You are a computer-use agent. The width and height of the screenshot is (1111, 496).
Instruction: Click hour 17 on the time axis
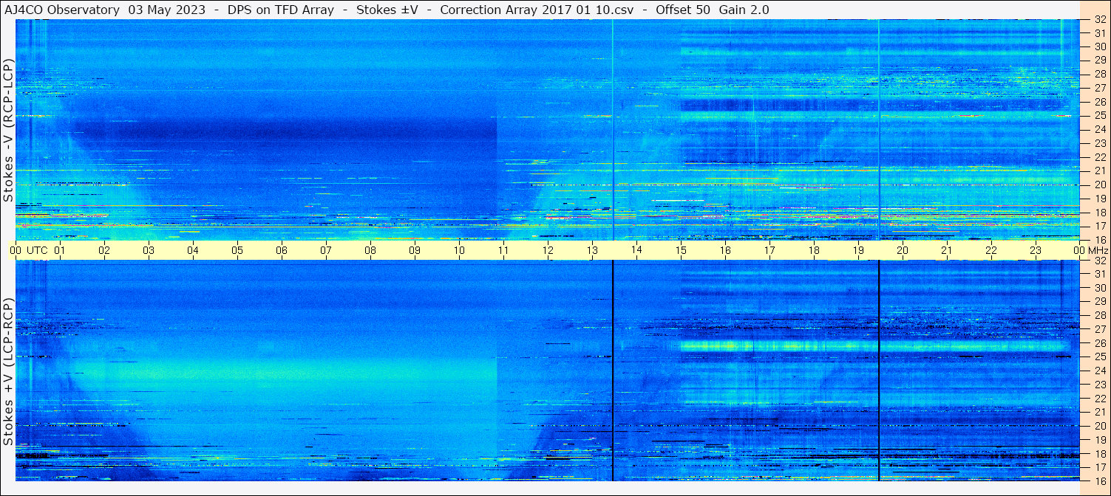[x=769, y=250]
